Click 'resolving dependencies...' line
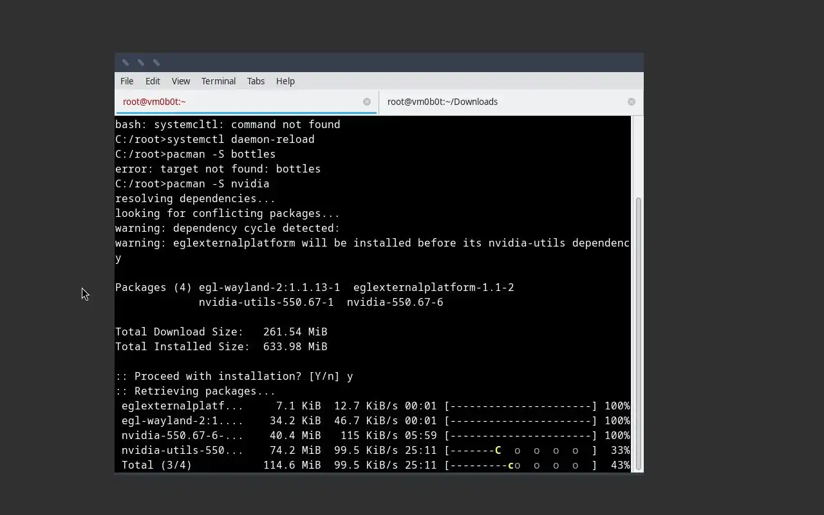This screenshot has width=824, height=515. 195,199
